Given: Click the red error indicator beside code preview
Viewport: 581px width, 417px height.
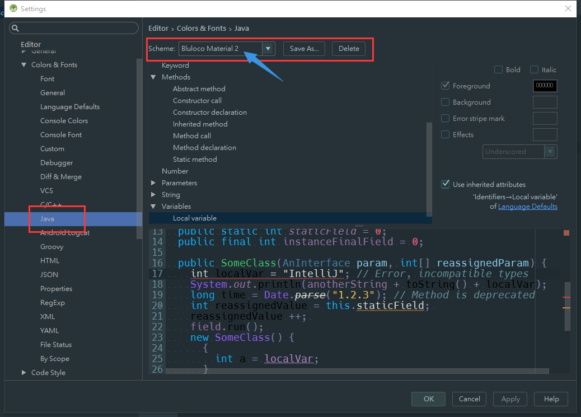Looking at the screenshot, I should (566, 233).
